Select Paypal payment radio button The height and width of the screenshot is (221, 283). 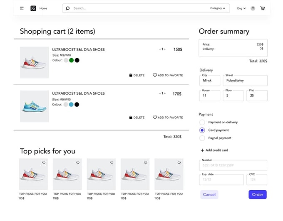pyautogui.click(x=202, y=138)
